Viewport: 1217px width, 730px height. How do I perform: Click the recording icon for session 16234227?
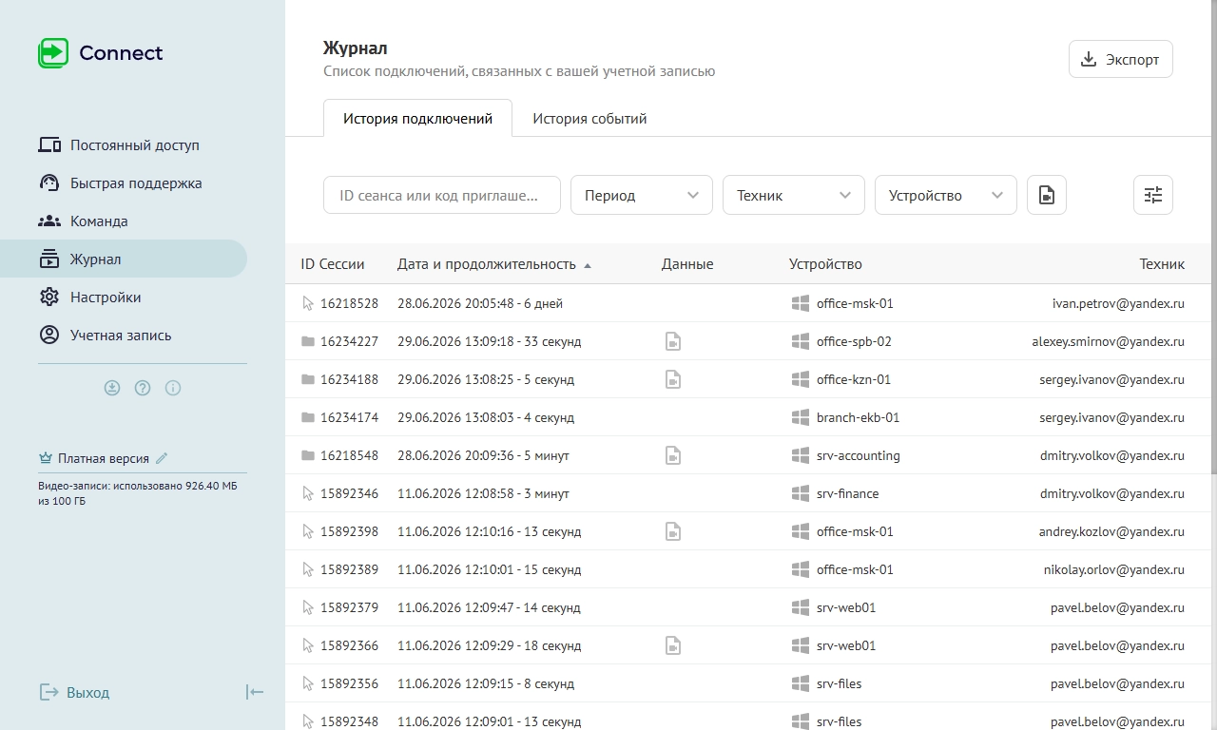673,341
